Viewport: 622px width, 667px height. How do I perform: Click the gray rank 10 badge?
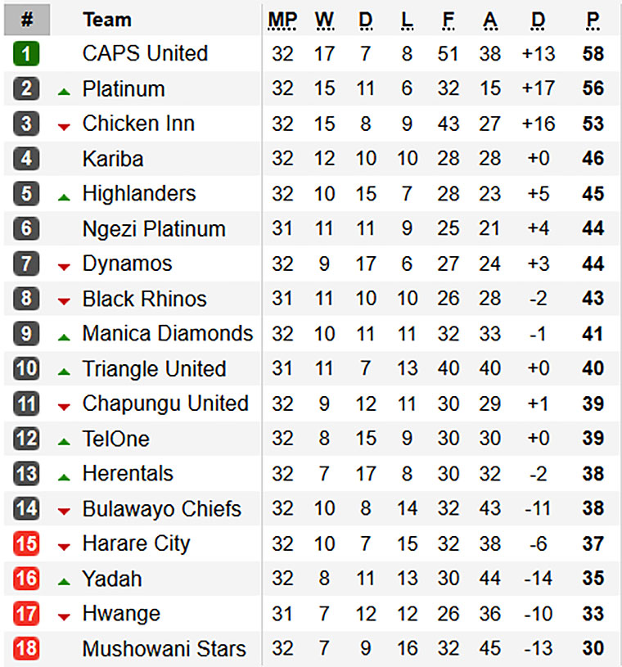tap(26, 368)
